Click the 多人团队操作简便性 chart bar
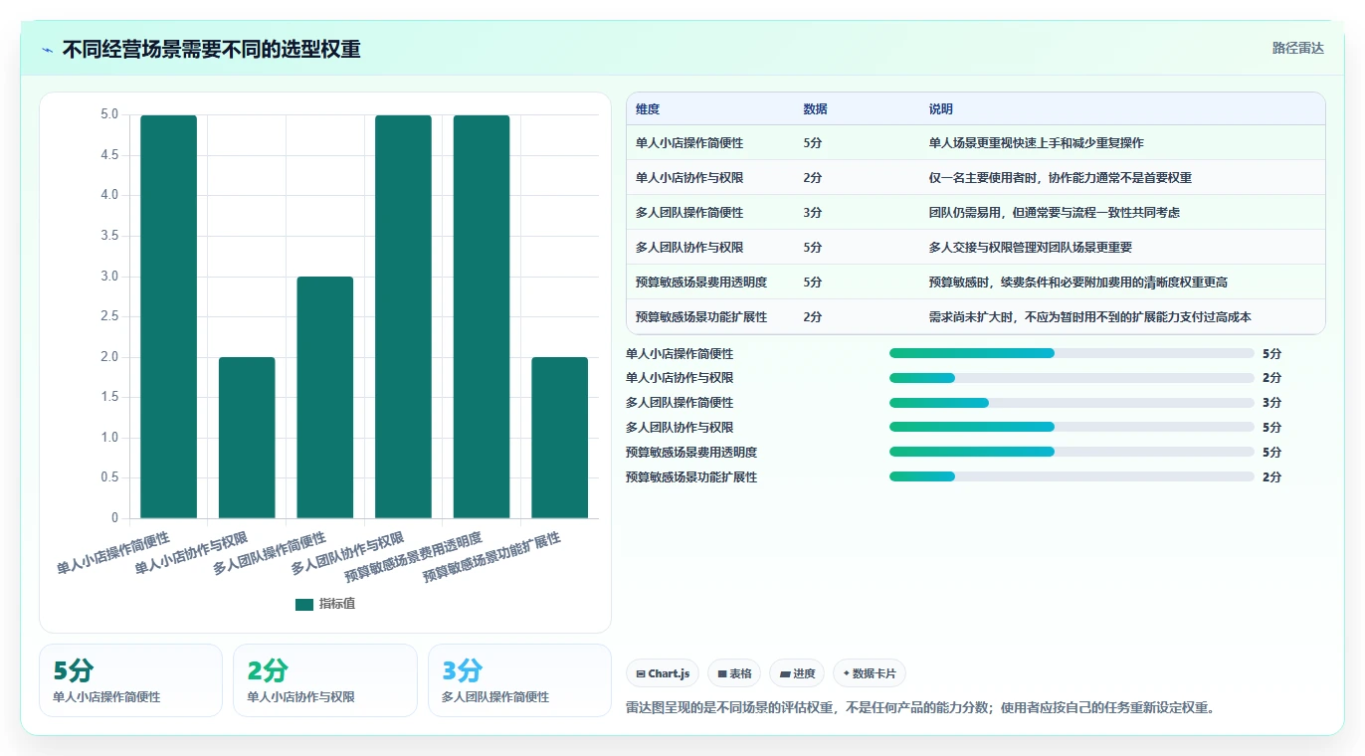 point(325,397)
